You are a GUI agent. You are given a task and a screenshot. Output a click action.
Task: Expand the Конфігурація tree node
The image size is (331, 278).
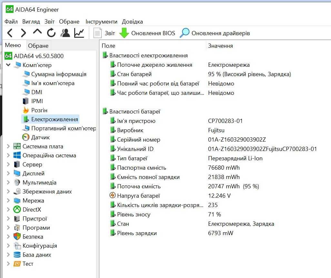[8, 245]
